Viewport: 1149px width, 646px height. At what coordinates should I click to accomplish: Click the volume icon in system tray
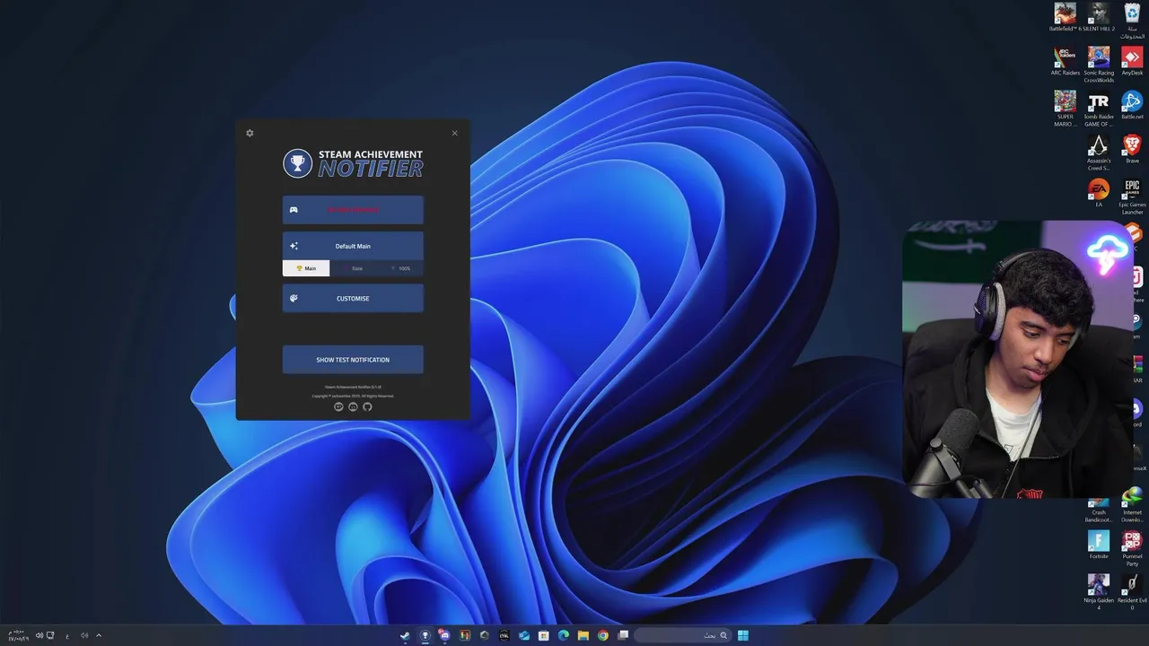(x=39, y=635)
